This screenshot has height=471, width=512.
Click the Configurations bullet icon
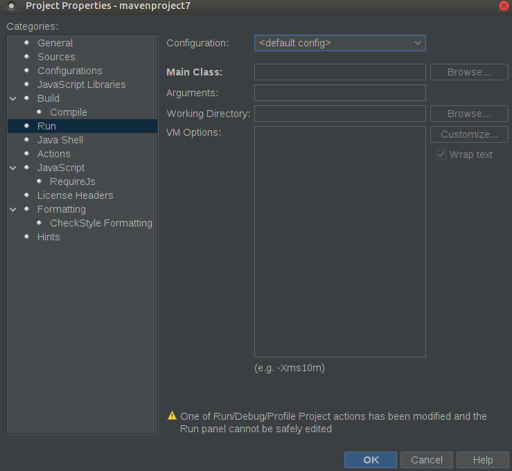[x=27, y=70]
